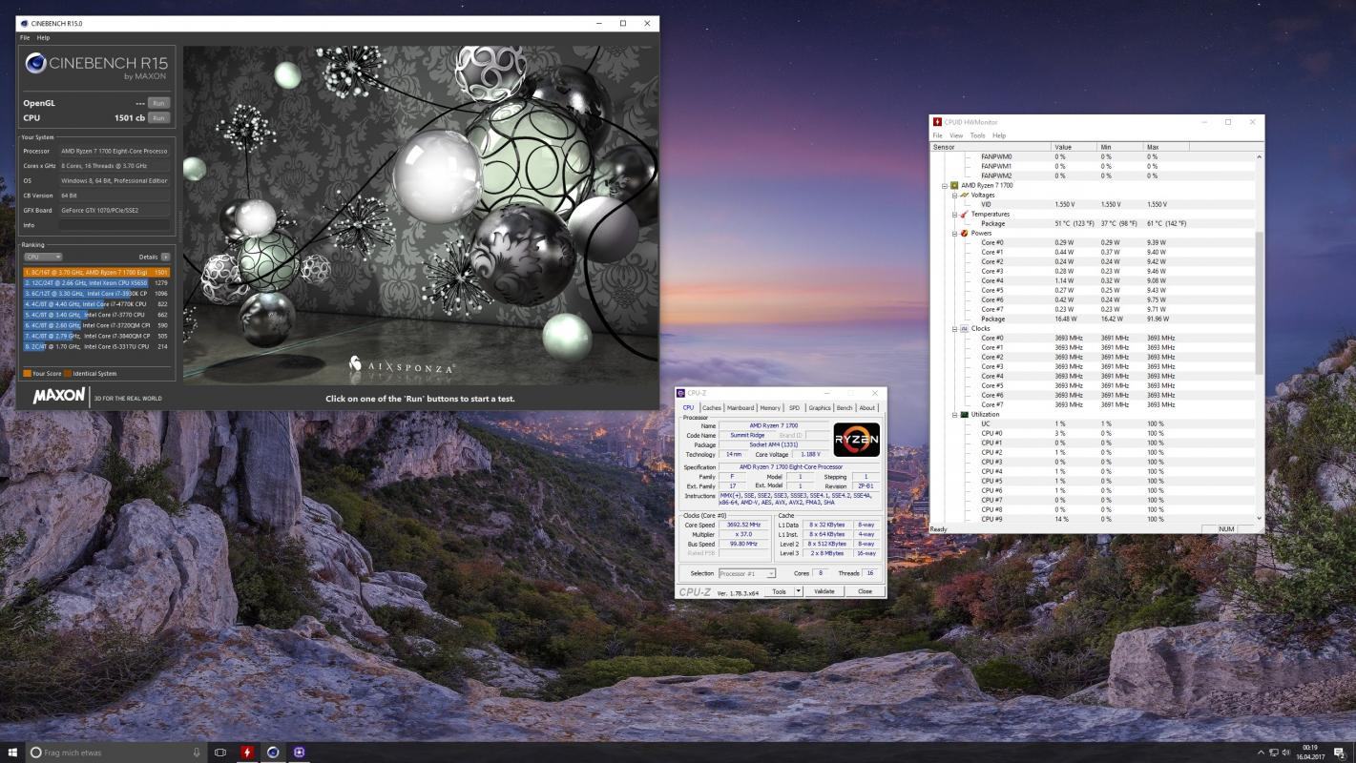The width and height of the screenshot is (1356, 763).
Task: Click the Utilization category icon
Action: tap(964, 414)
